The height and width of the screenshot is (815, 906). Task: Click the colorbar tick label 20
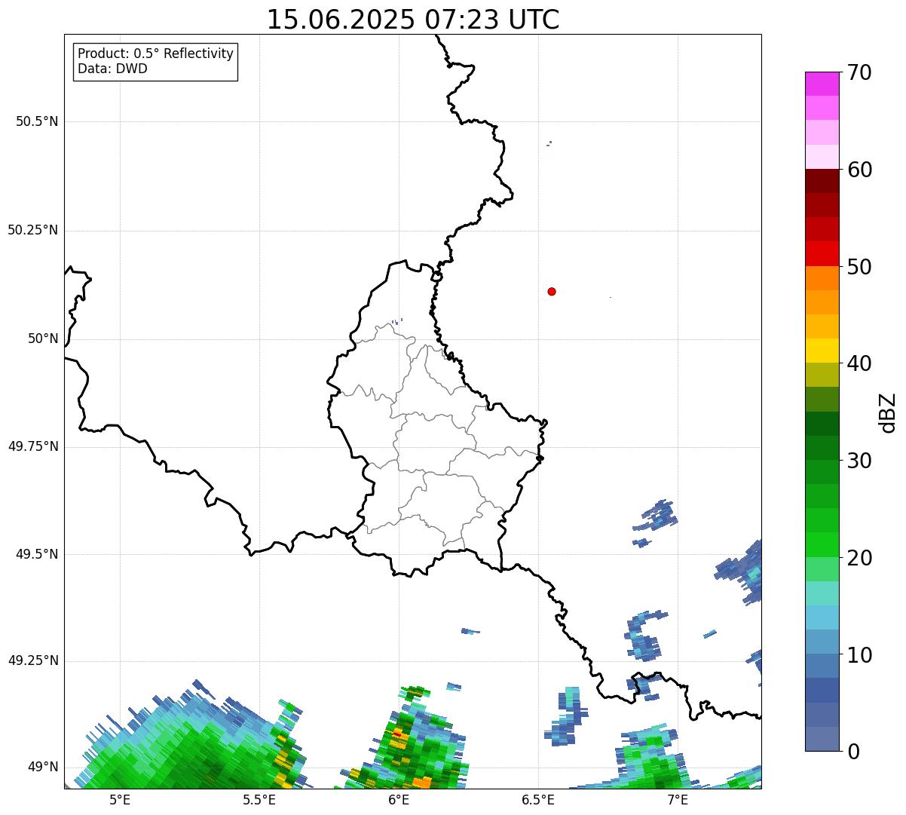pos(859,558)
